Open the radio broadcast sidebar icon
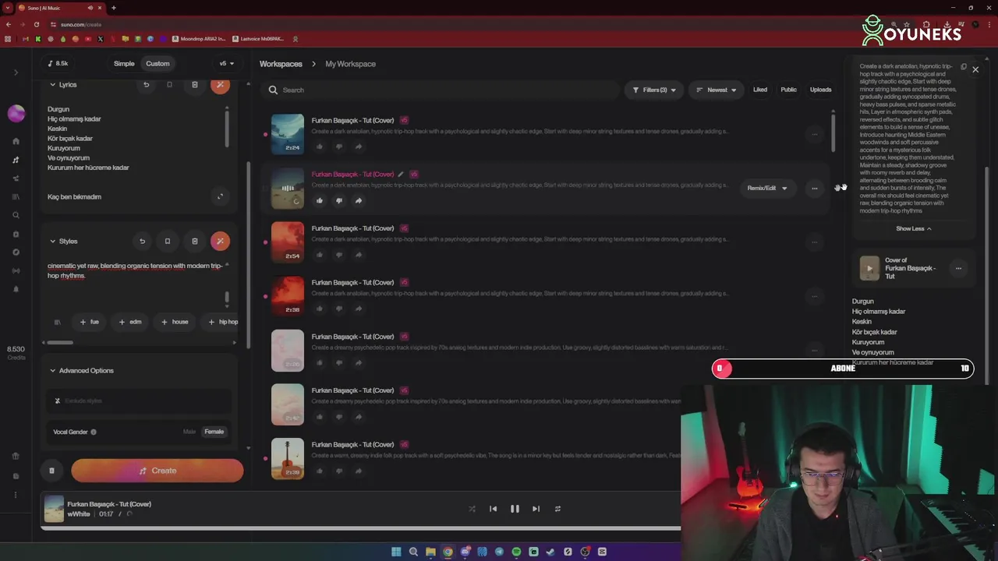Image resolution: width=998 pixels, height=561 pixels. (16, 270)
